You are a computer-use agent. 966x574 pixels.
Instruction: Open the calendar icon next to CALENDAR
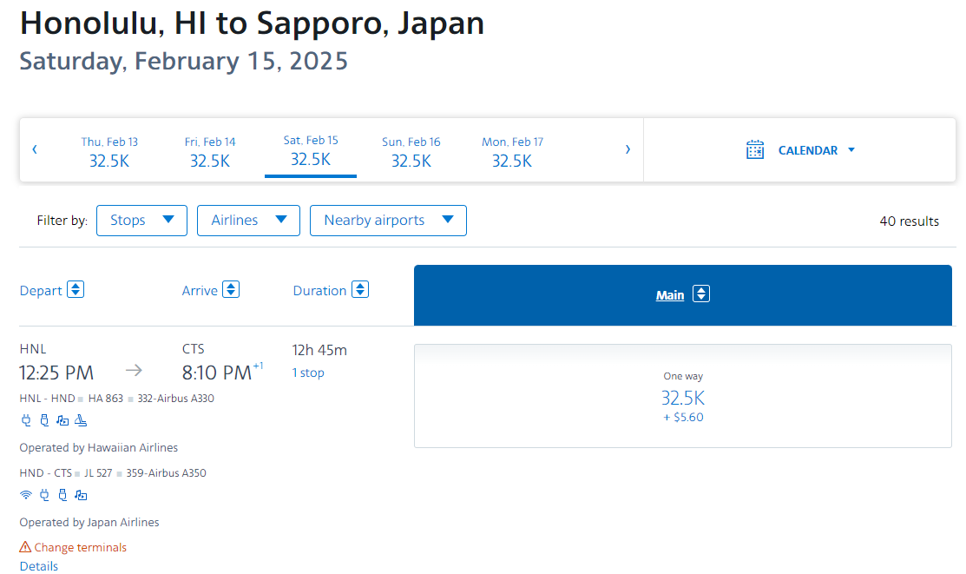tap(755, 149)
